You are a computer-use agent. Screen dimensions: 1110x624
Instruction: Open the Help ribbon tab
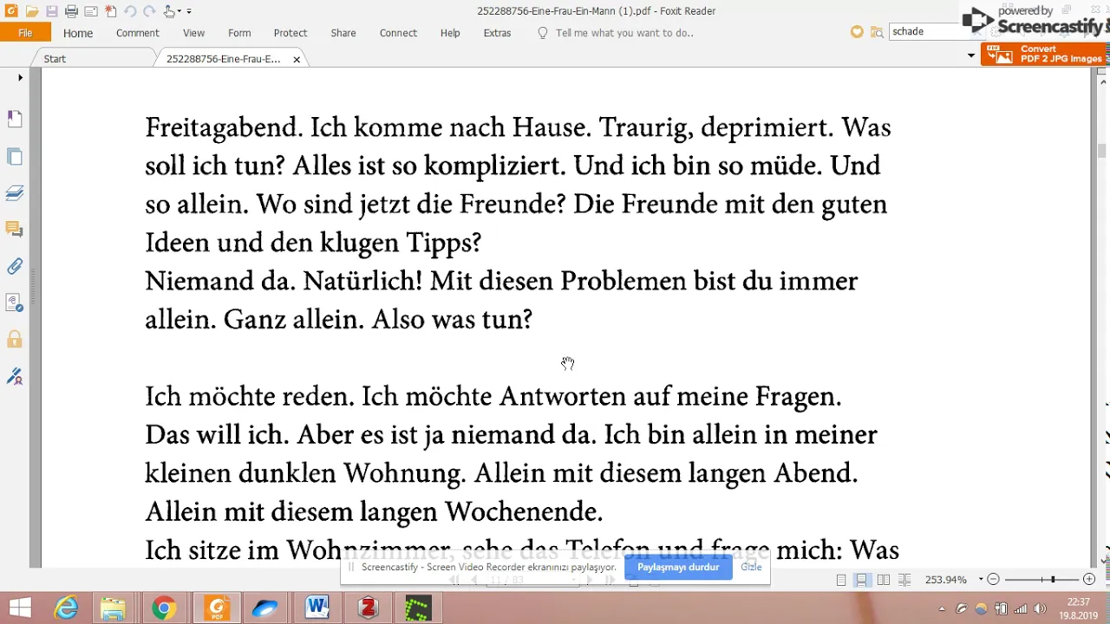[450, 33]
